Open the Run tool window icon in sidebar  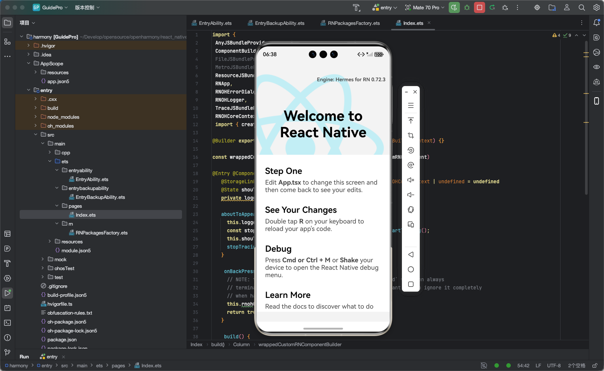7,293
